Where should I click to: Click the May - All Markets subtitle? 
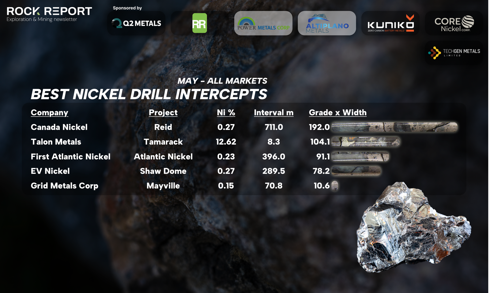pos(222,81)
